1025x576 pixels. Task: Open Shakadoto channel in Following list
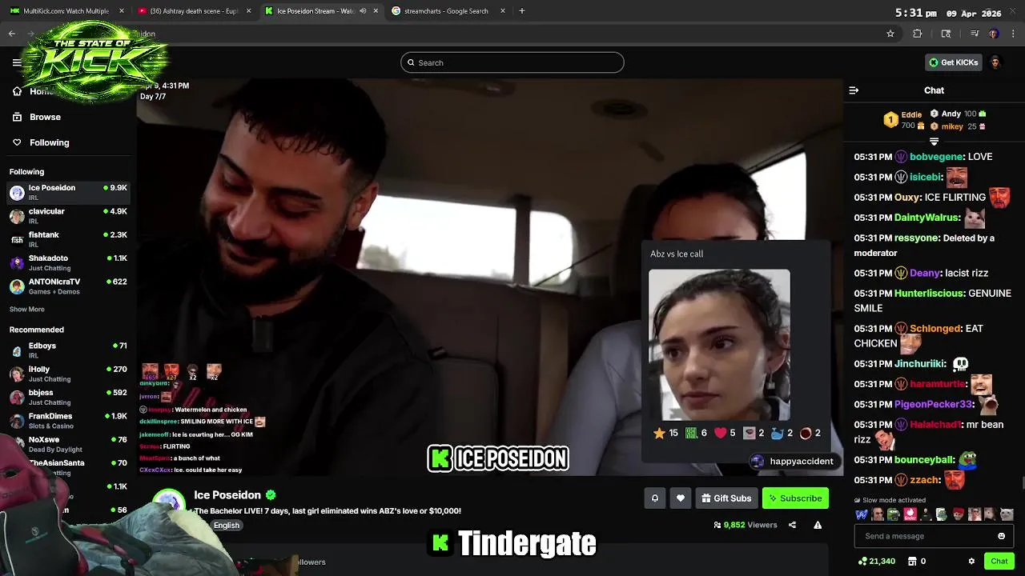click(68, 262)
